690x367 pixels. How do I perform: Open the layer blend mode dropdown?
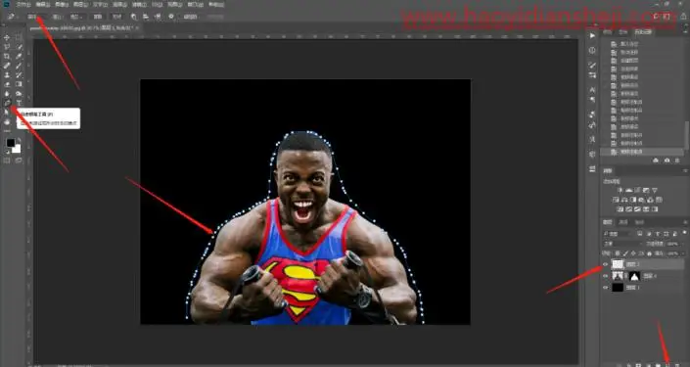[x=622, y=244]
